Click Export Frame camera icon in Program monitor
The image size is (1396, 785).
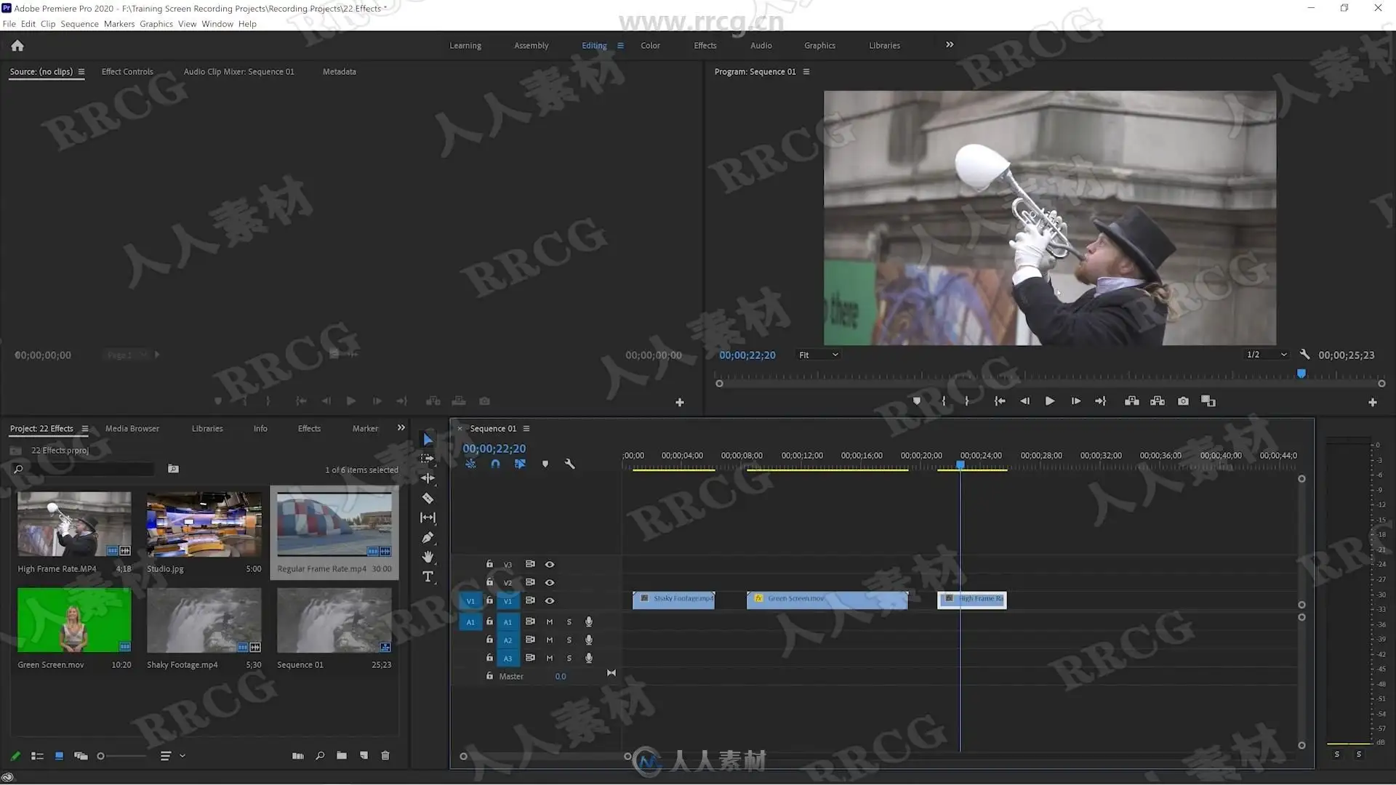[x=1183, y=401]
